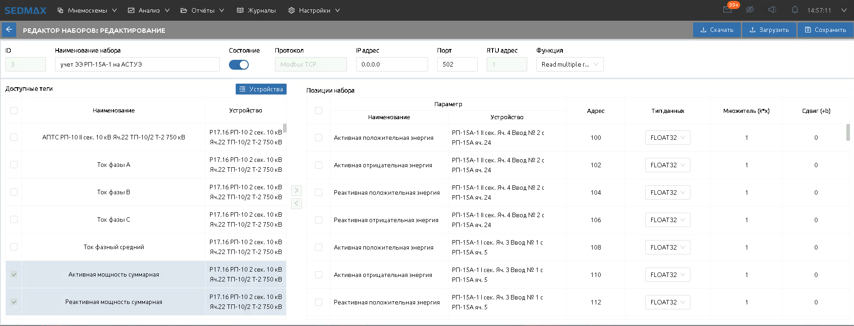The height and width of the screenshot is (326, 854).
Task: Expand the user menu chevron beside the clock
Action: pos(844,10)
